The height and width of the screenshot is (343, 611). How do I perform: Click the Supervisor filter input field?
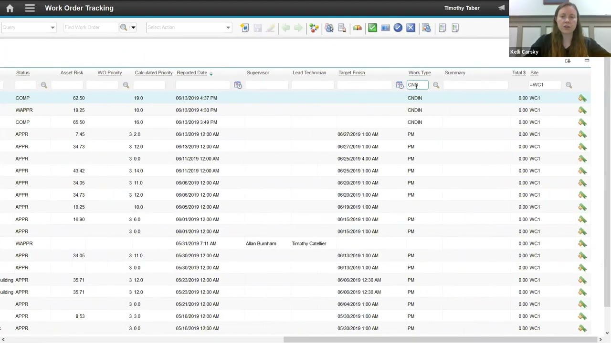pyautogui.click(x=266, y=85)
